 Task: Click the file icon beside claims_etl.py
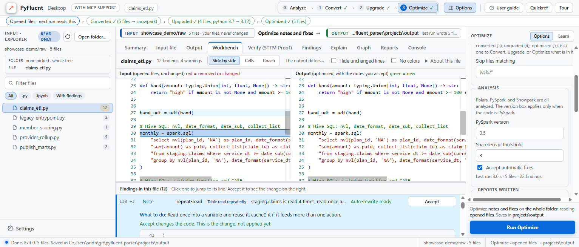[x=14, y=108]
